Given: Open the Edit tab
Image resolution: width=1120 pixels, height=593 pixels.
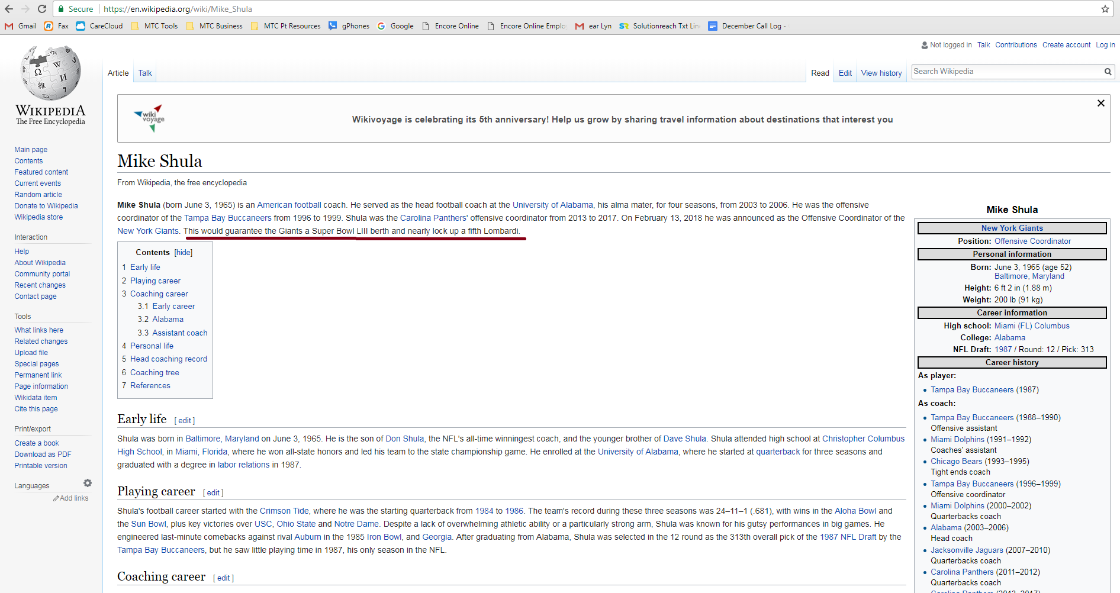Looking at the screenshot, I should (x=845, y=73).
